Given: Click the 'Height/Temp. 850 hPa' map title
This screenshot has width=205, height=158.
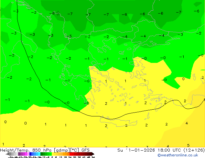Looking at the screenshot, I should (x=26, y=150).
